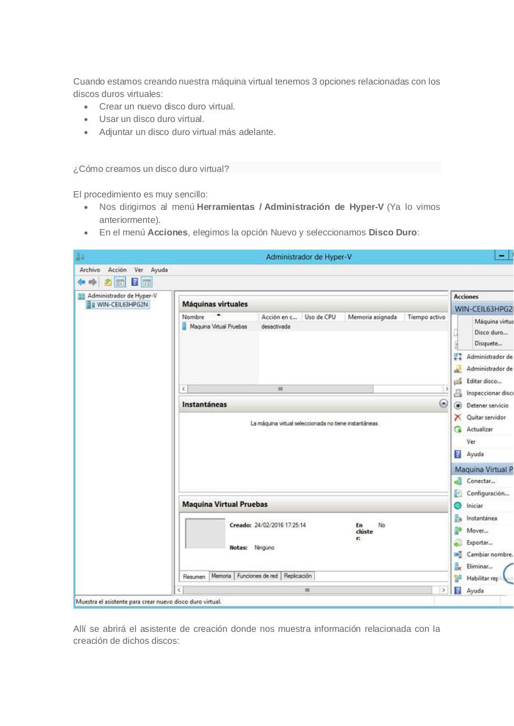Switch to the Memoria tab
Screen dimensions: 514x726
tap(221, 576)
